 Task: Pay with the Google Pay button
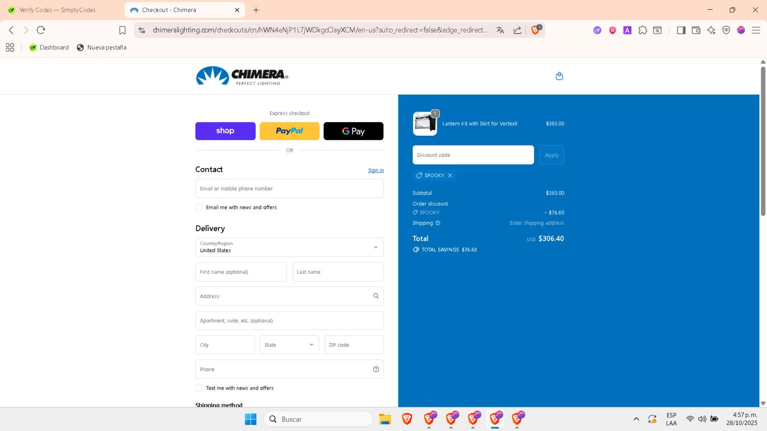tap(353, 131)
